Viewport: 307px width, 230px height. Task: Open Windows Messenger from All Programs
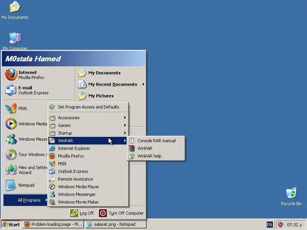pos(88,194)
